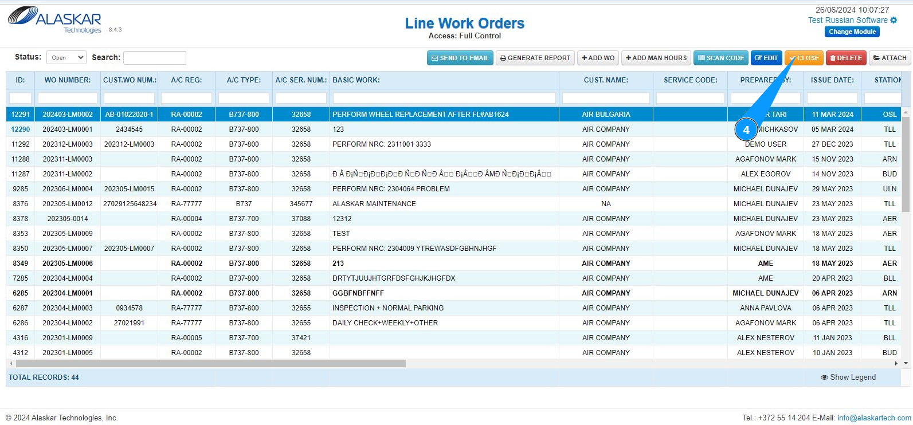Click the WO Number column filter box

coord(68,98)
